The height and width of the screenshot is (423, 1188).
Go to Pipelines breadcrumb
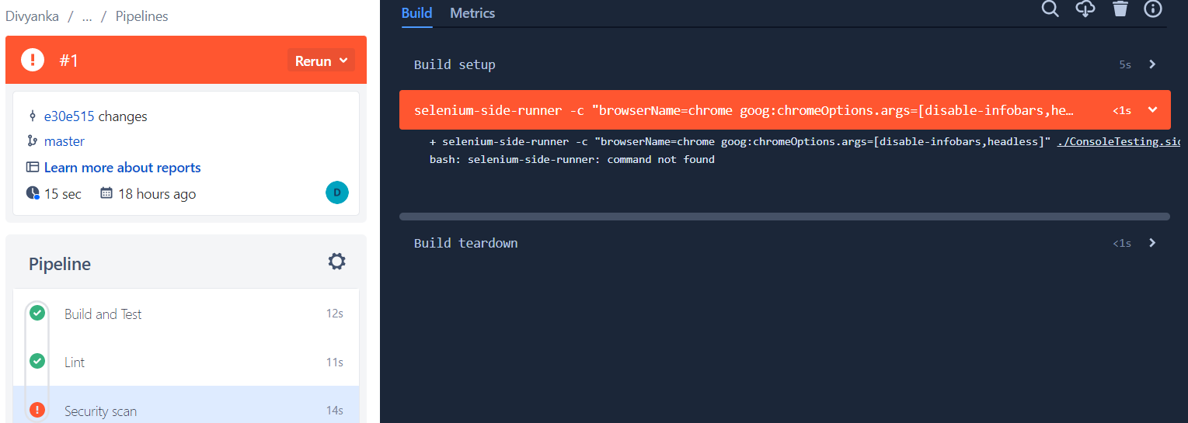tap(141, 16)
